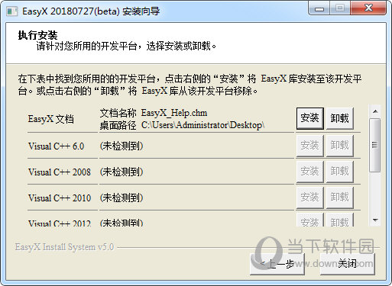Screen dimensions: 392x286
Task: Click 卸载 button in Visual C++ 2010 row
Action: [340, 198]
